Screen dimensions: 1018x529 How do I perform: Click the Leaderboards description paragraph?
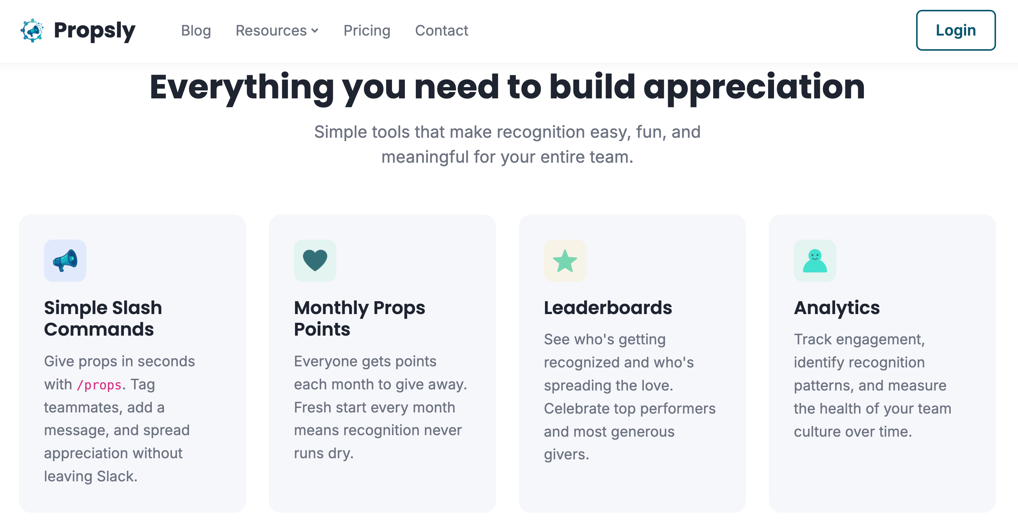pos(629,397)
